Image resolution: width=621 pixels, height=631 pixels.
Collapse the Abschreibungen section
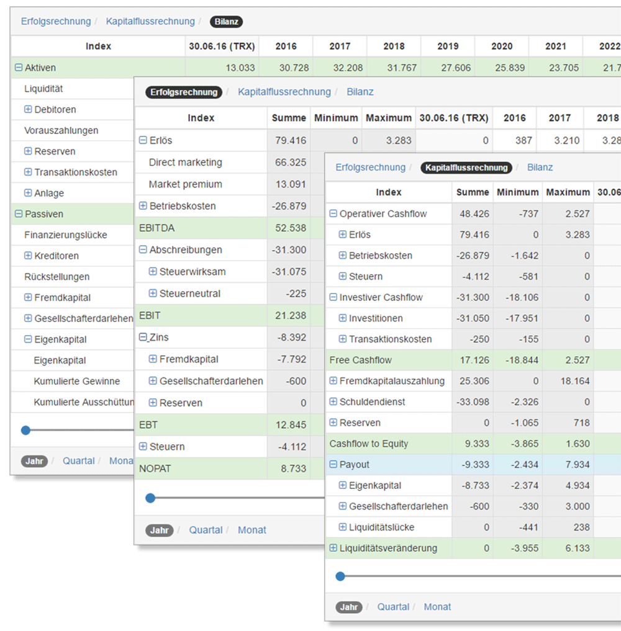(143, 250)
